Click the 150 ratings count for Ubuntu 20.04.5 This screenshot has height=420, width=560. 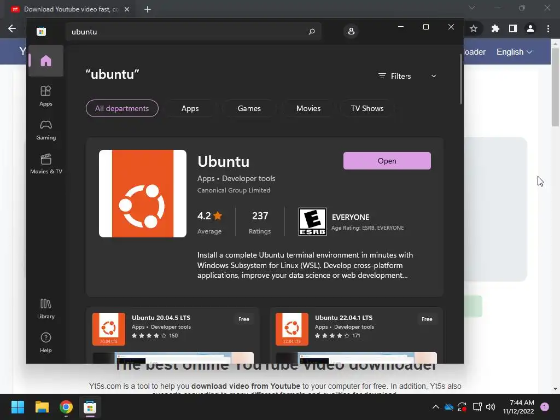coord(173,336)
